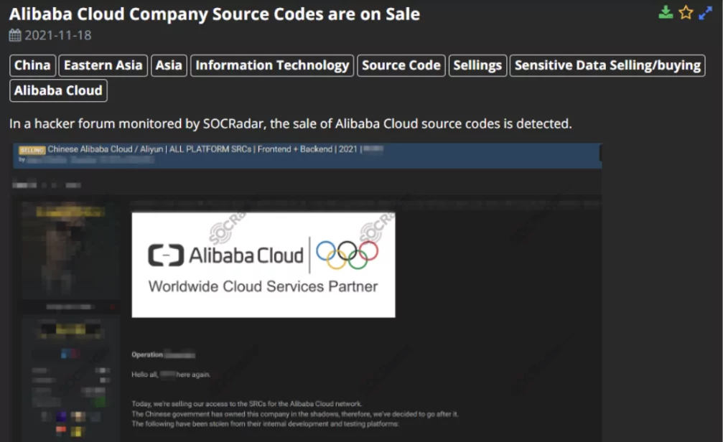Open Alibaba Cloud Olympic partner logo image
Image resolution: width=723 pixels, height=442 pixels.
pyautogui.click(x=263, y=265)
